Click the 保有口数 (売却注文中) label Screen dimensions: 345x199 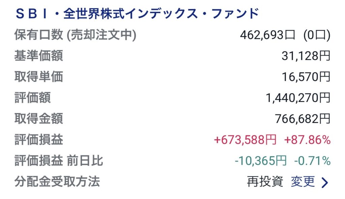[75, 35]
